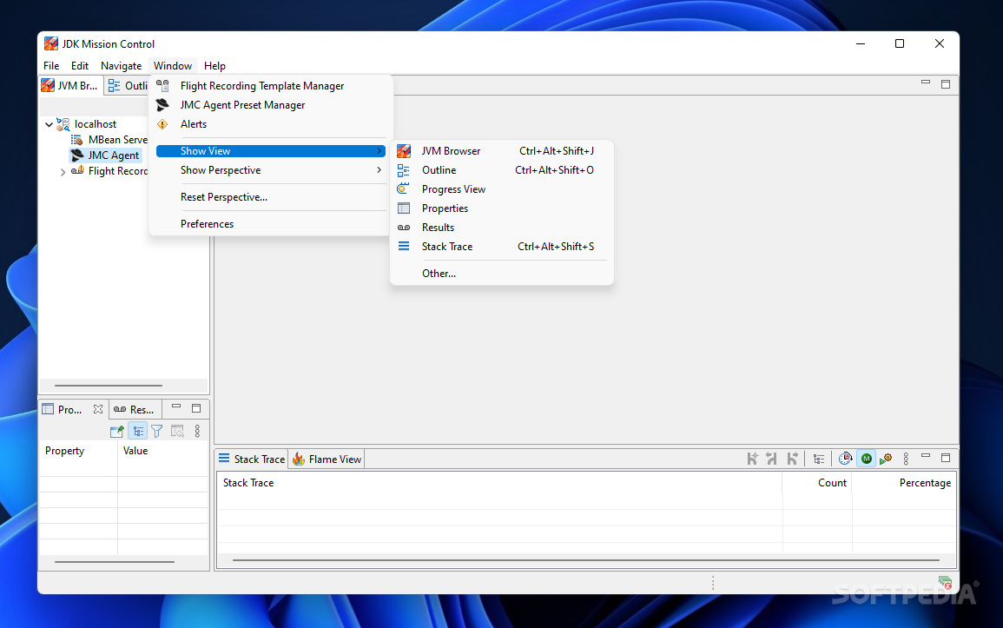Toggle the green M icon in Stack Trace toolbar

pos(866,459)
